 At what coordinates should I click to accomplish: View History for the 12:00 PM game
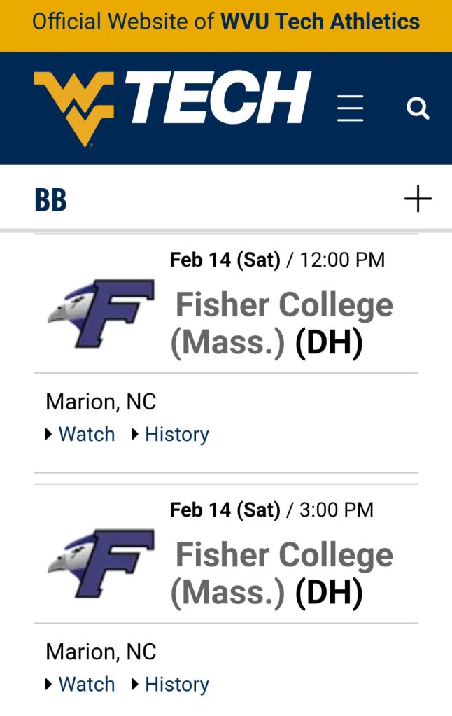click(x=176, y=434)
